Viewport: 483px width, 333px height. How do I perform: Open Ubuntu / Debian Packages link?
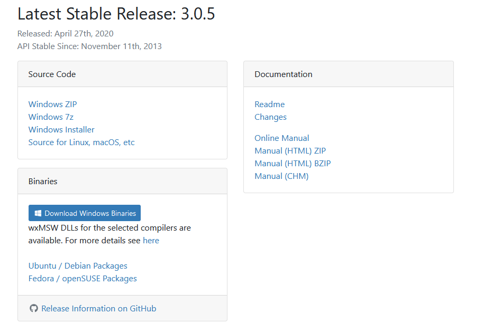pyautogui.click(x=78, y=266)
